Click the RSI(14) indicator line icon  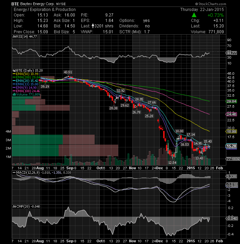click(x=14, y=37)
